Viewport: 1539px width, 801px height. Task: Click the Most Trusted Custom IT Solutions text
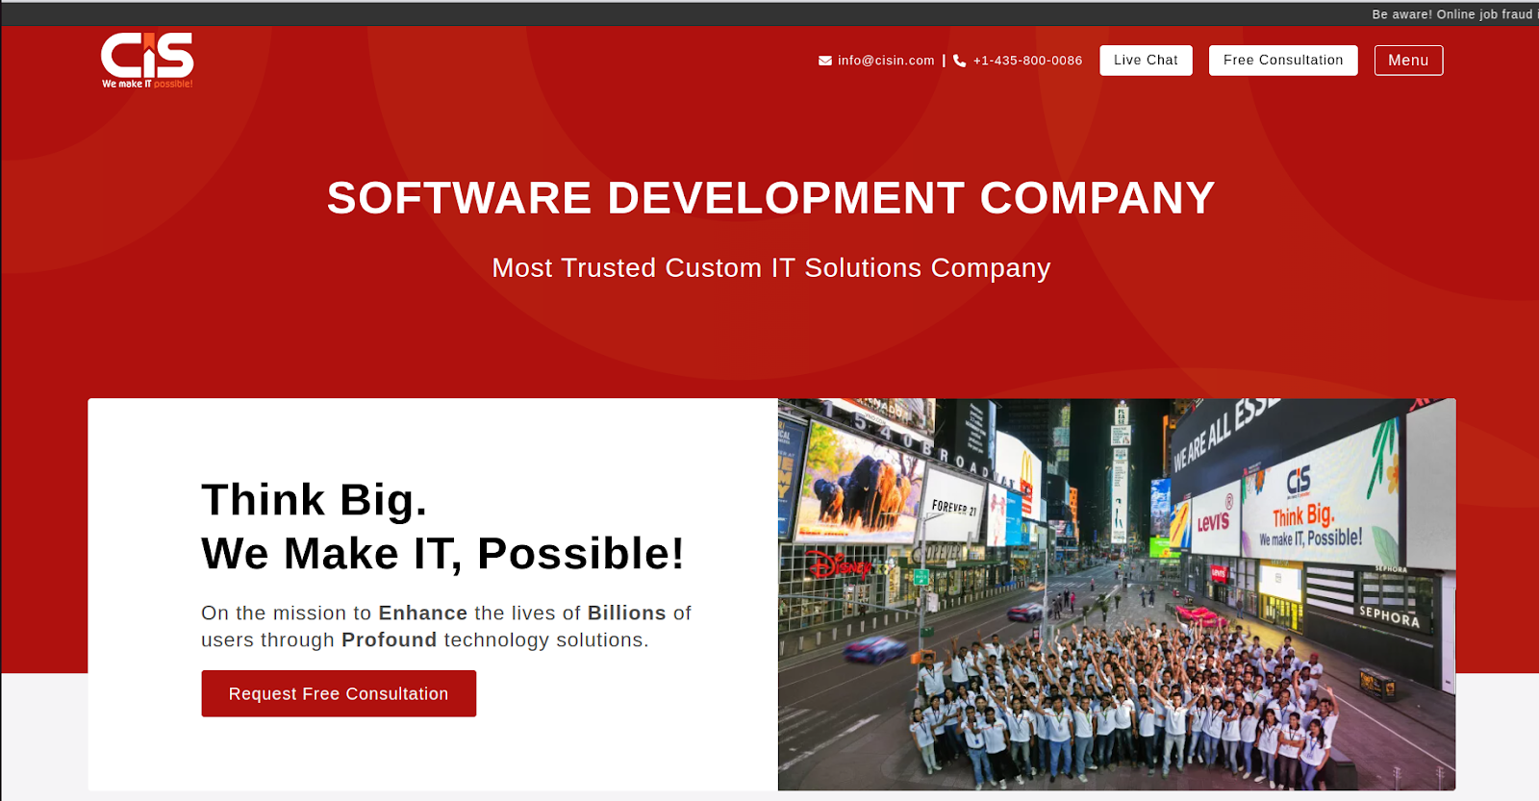coord(770,267)
